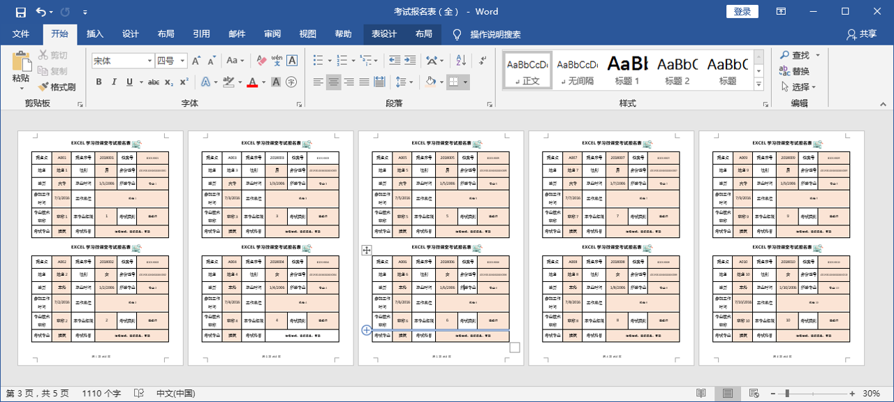
Task: Click the 共享 share button
Action: (x=861, y=34)
